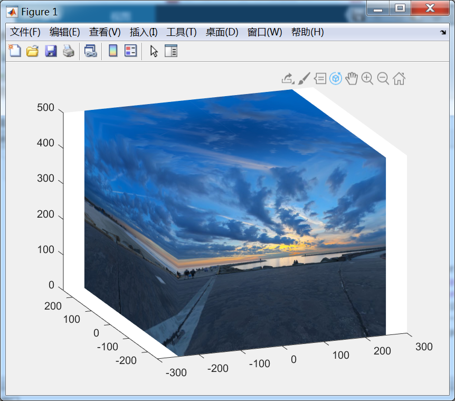Minimize the Figure 1 window
The width and height of the screenshot is (455, 401).
tap(378, 8)
